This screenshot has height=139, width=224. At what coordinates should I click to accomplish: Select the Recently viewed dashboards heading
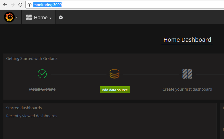click(32, 116)
